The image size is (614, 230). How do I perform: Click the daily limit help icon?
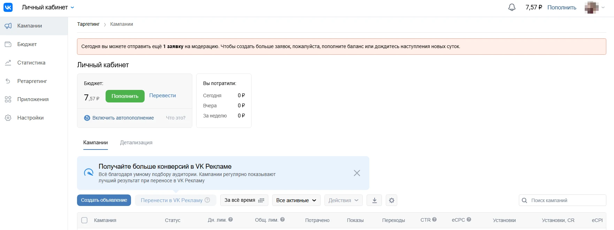point(231,220)
